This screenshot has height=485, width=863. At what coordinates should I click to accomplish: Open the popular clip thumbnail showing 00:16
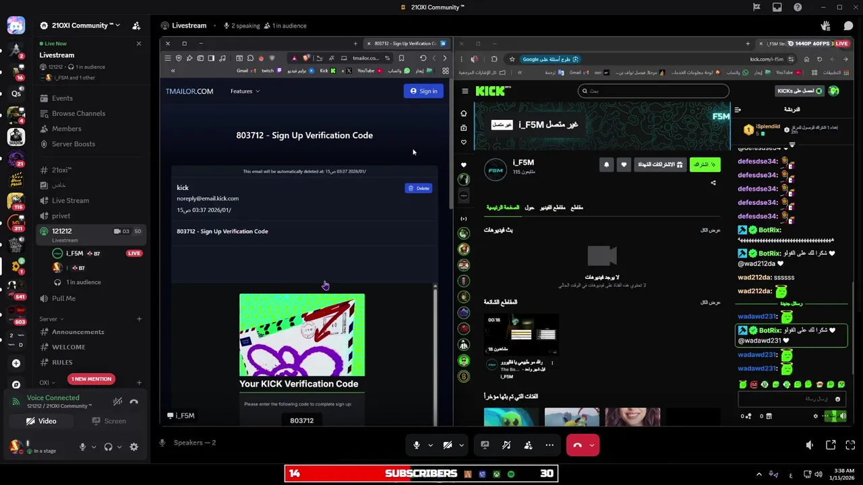pos(521,334)
